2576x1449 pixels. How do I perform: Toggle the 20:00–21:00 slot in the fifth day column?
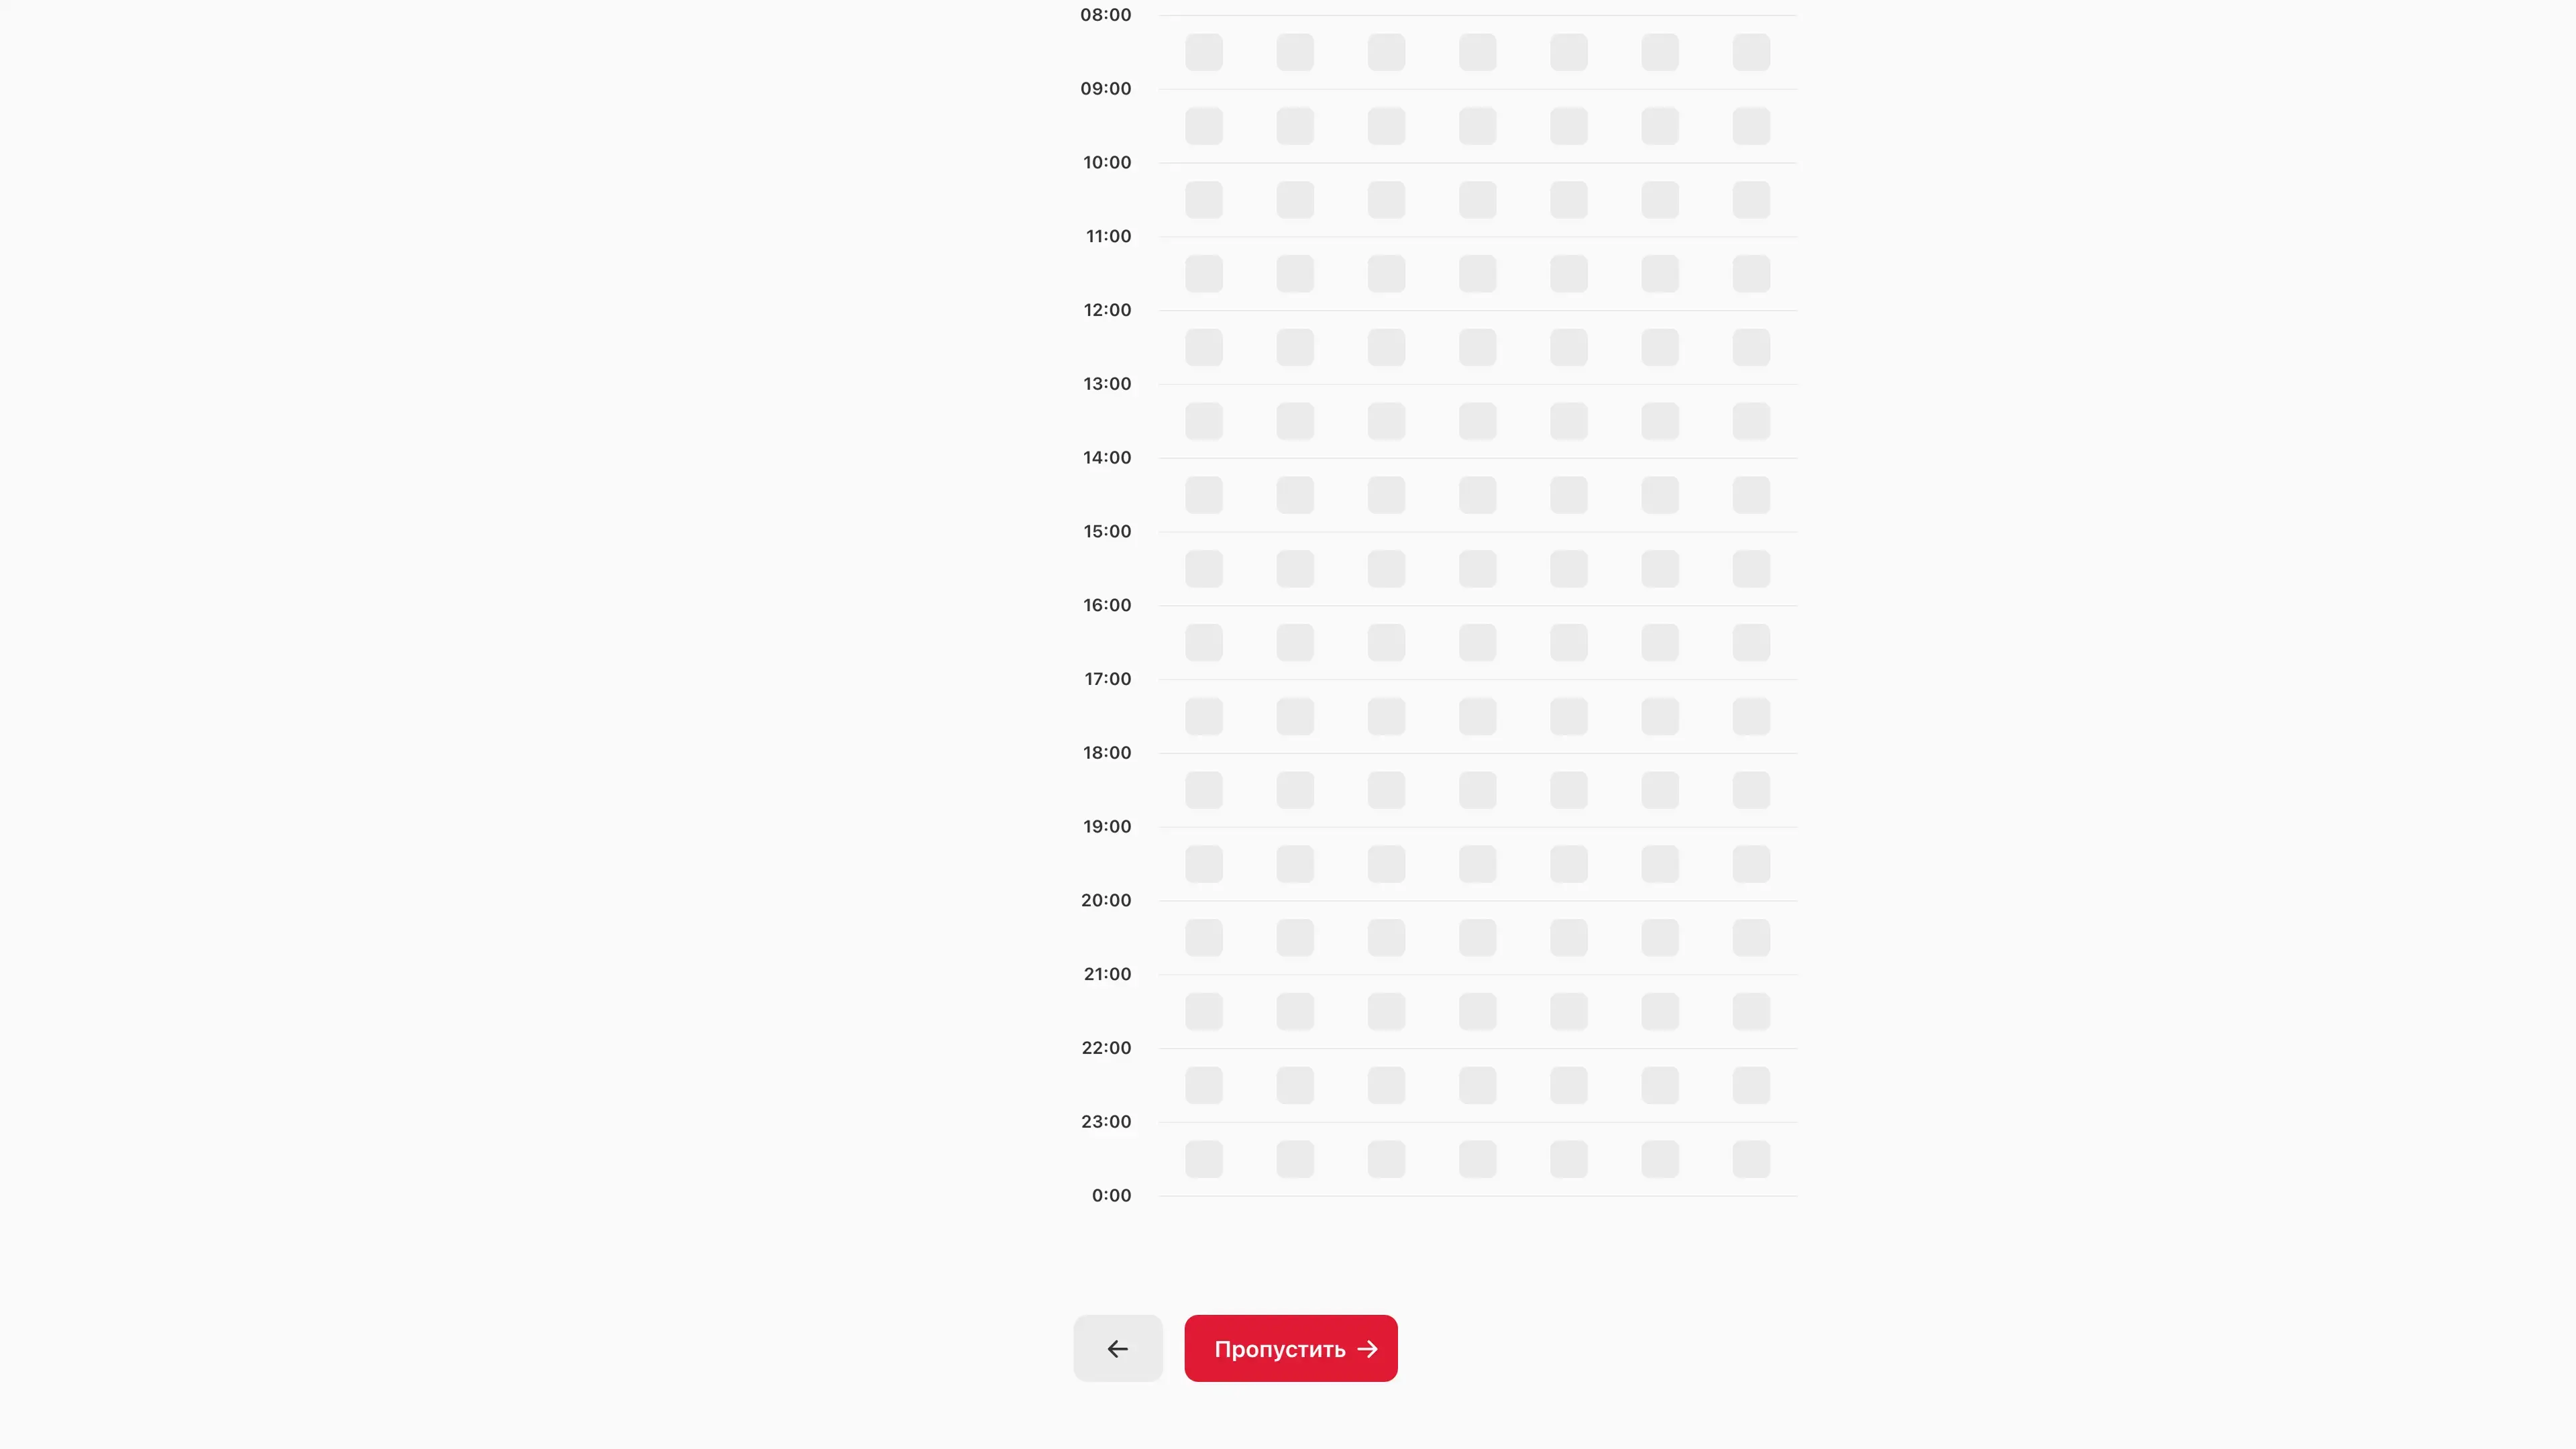coord(1569,938)
